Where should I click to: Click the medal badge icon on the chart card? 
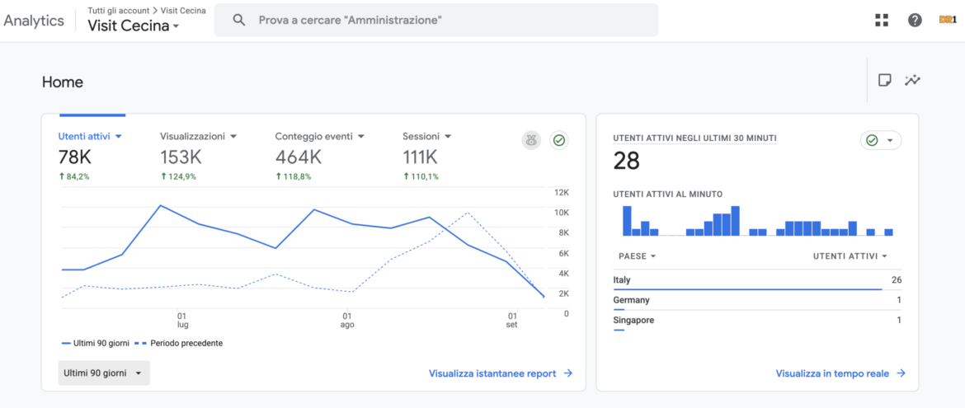(x=531, y=140)
